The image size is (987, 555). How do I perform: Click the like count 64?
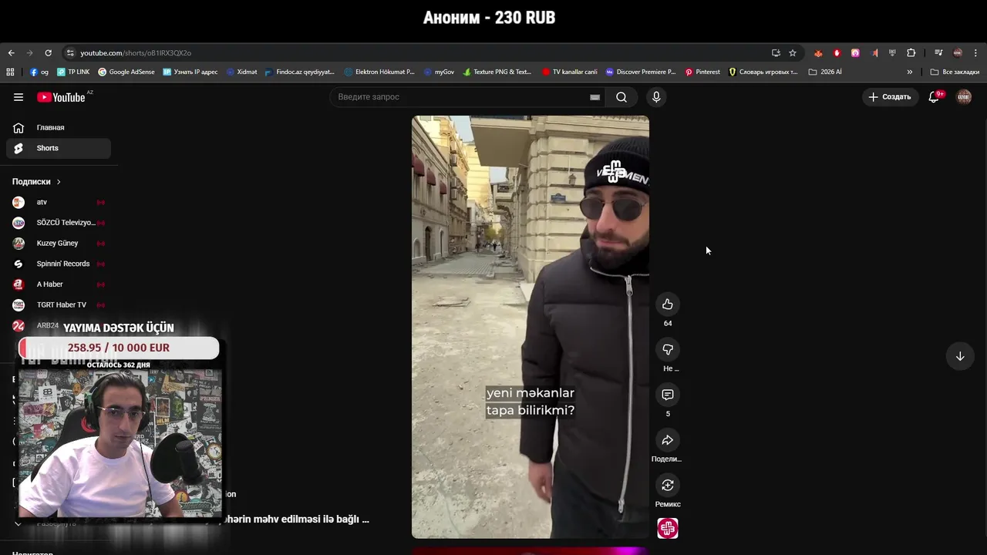(x=668, y=324)
